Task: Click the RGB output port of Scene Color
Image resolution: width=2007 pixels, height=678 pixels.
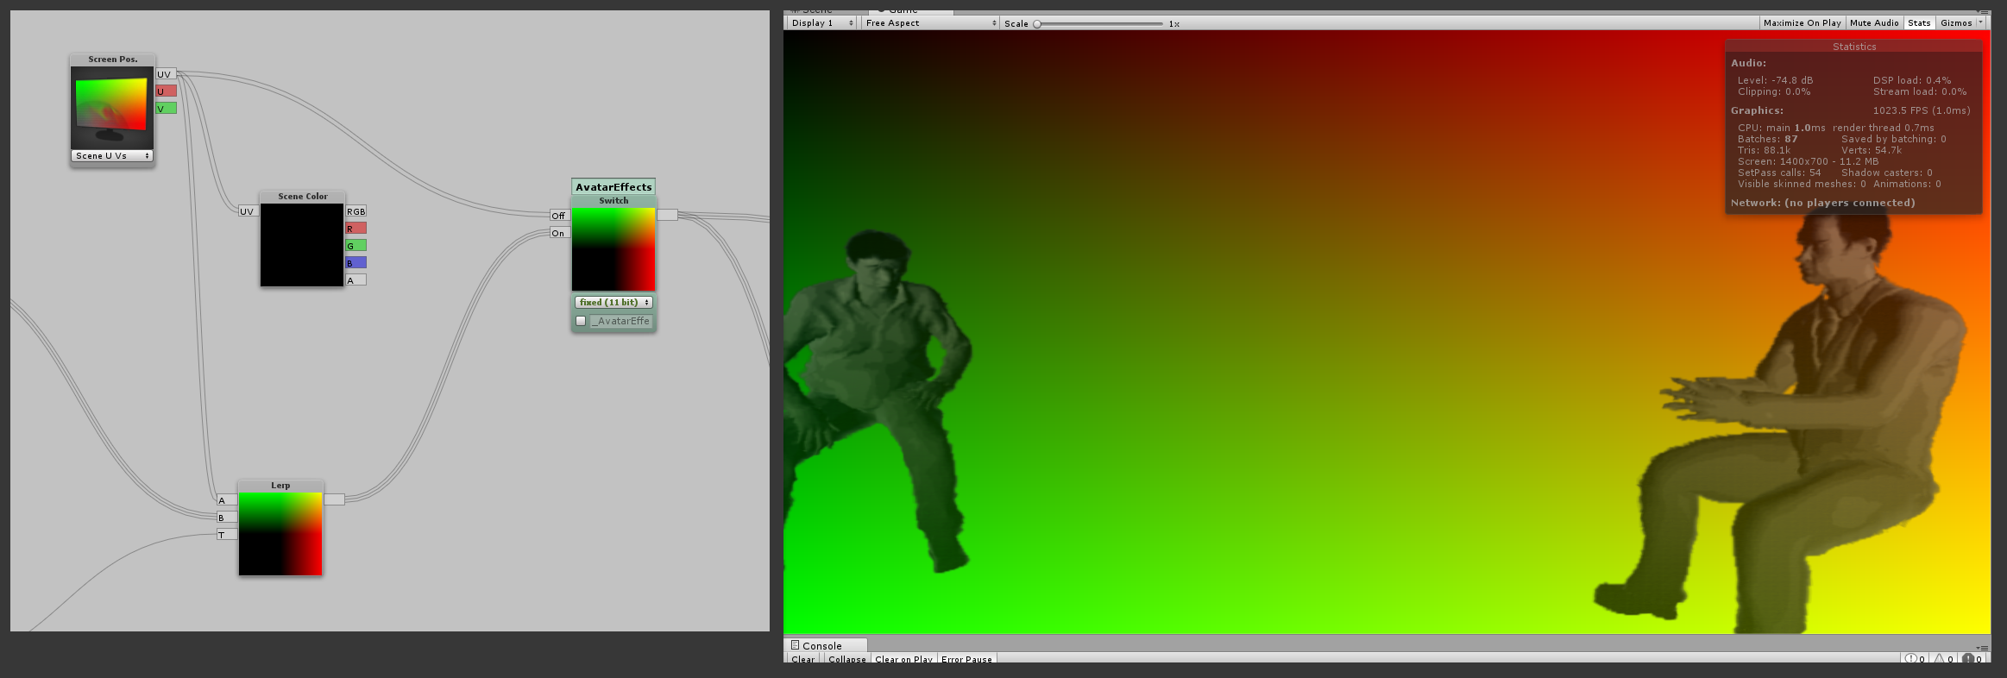Action: (x=355, y=211)
